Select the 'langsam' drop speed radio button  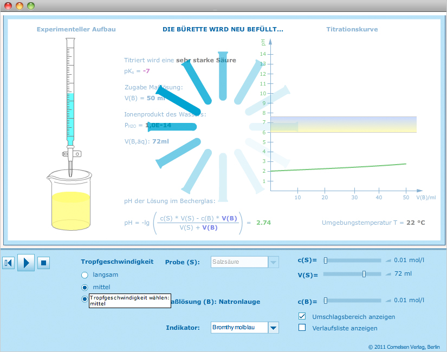(85, 275)
